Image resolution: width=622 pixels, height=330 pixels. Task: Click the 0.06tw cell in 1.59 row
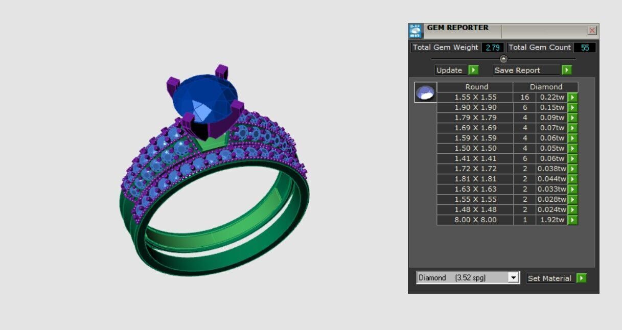[x=551, y=138]
